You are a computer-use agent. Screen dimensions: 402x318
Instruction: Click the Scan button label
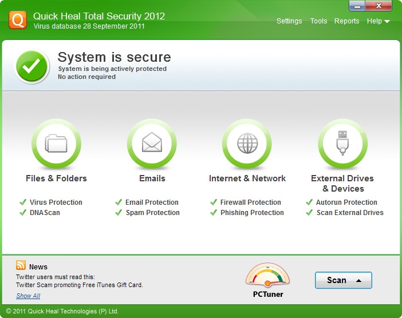336,280
